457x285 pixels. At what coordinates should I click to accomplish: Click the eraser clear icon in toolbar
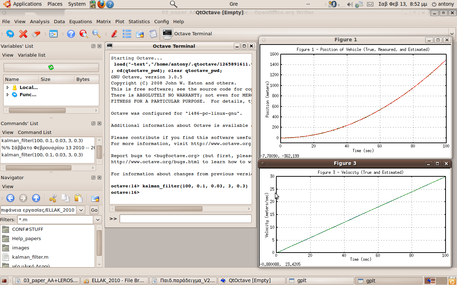[x=36, y=34]
